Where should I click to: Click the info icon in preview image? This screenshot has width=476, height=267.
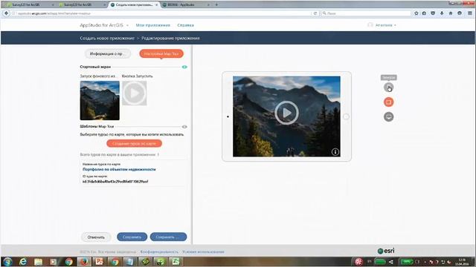point(335,152)
